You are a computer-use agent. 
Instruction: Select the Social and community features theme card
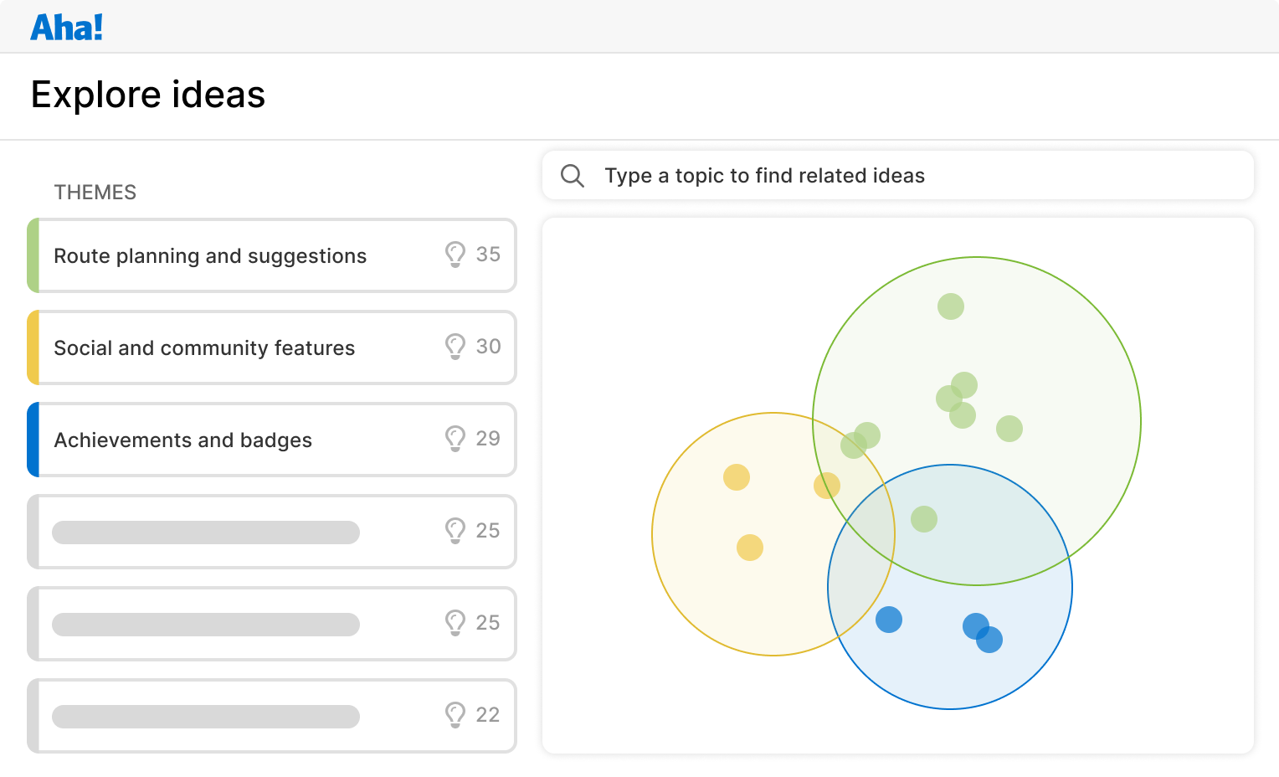204,347
